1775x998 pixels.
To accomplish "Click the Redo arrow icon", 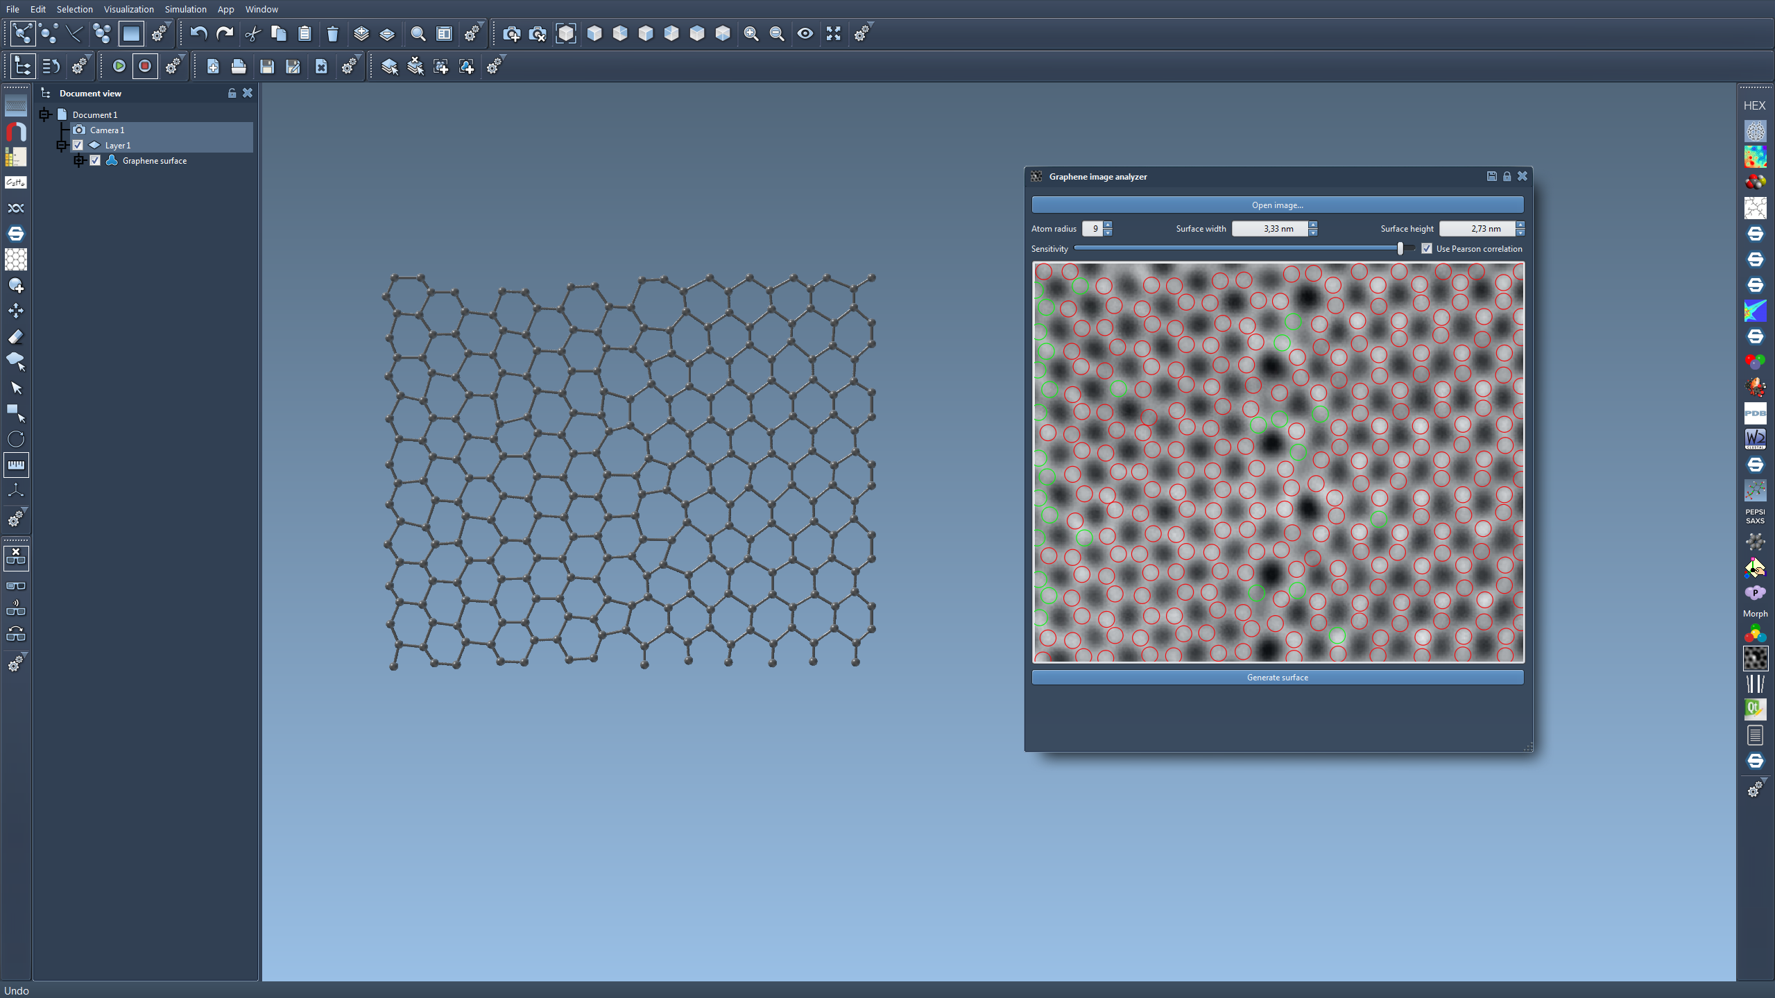I will pyautogui.click(x=225, y=33).
